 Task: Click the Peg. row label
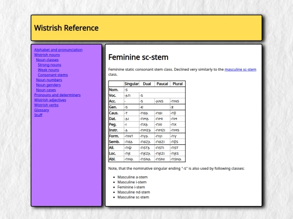pos(116,124)
